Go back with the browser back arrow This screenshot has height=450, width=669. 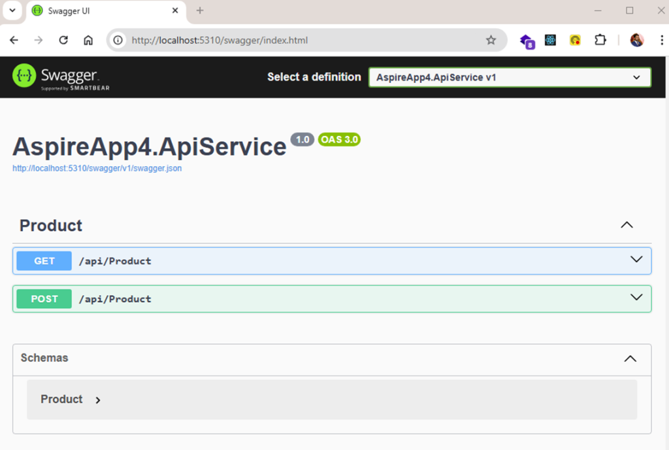[14, 40]
